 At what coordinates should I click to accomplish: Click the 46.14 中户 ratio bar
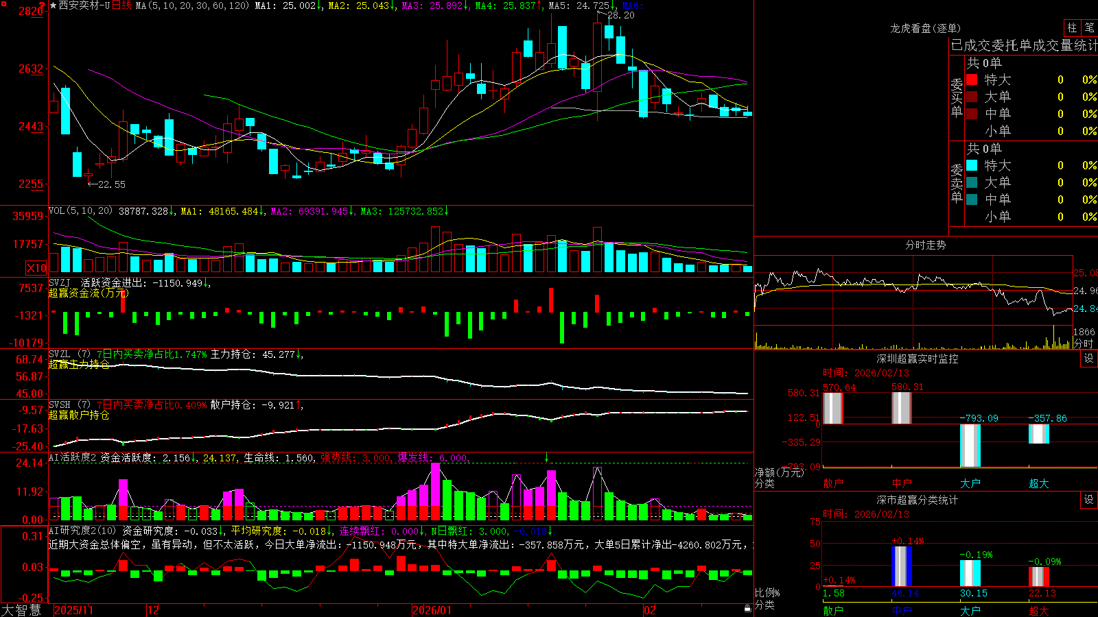pos(902,566)
